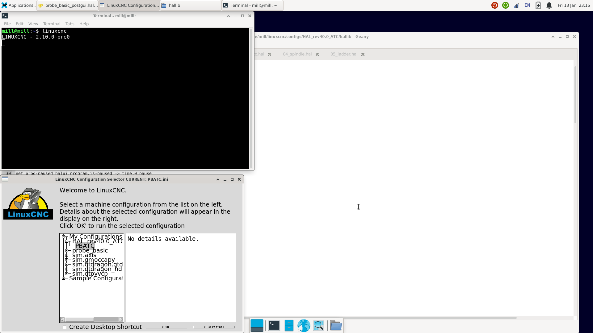
Task: Close the 04_spindle.hal tab in Geany
Action: click(x=317, y=54)
